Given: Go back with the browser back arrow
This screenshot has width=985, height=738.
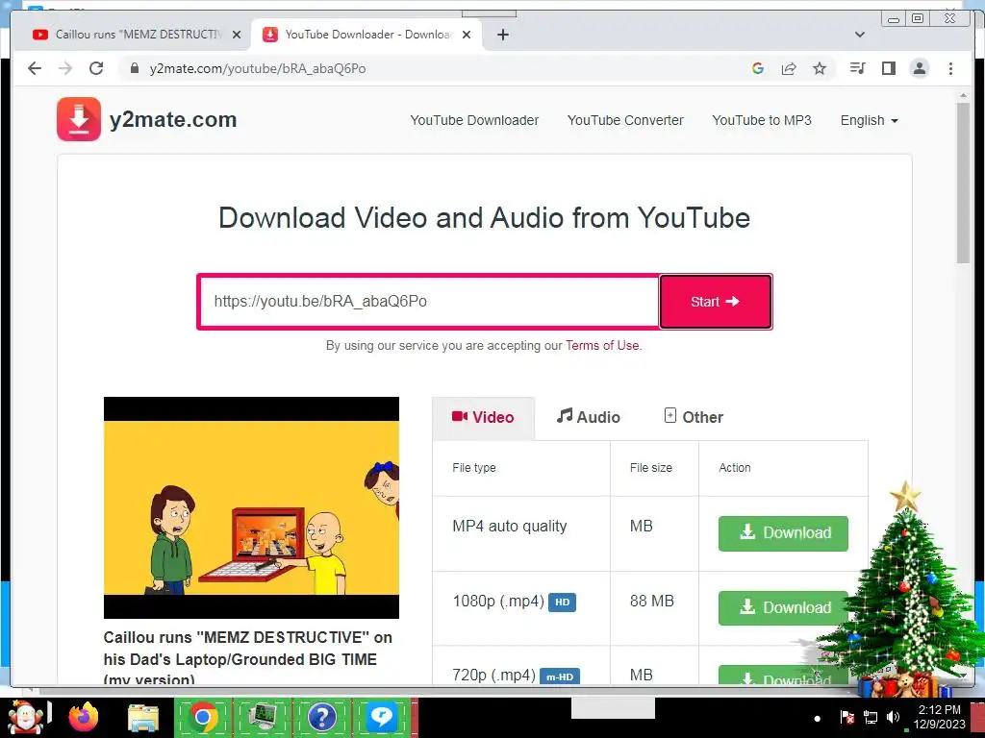Looking at the screenshot, I should (x=35, y=68).
